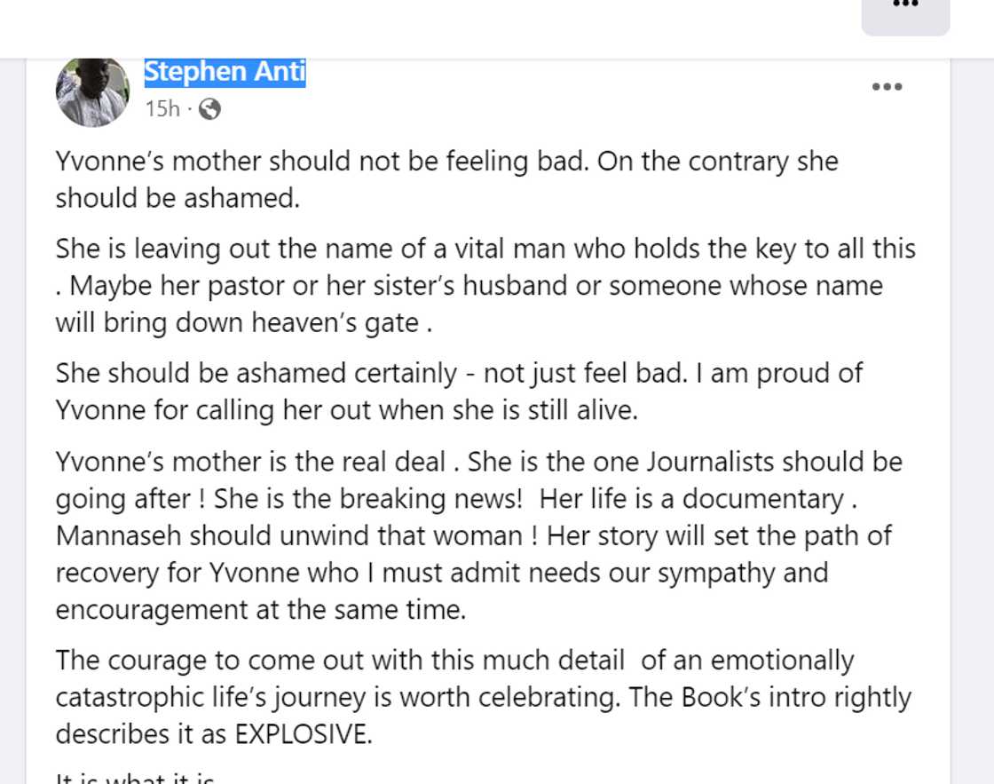The width and height of the screenshot is (994, 784).
Task: Click the word Journalists in the fourth paragraph
Action: 706,462
